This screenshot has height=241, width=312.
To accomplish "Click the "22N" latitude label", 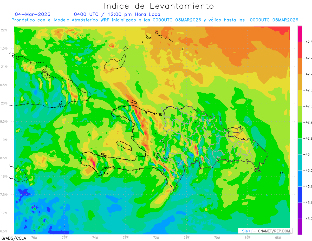I will point(4,30).
